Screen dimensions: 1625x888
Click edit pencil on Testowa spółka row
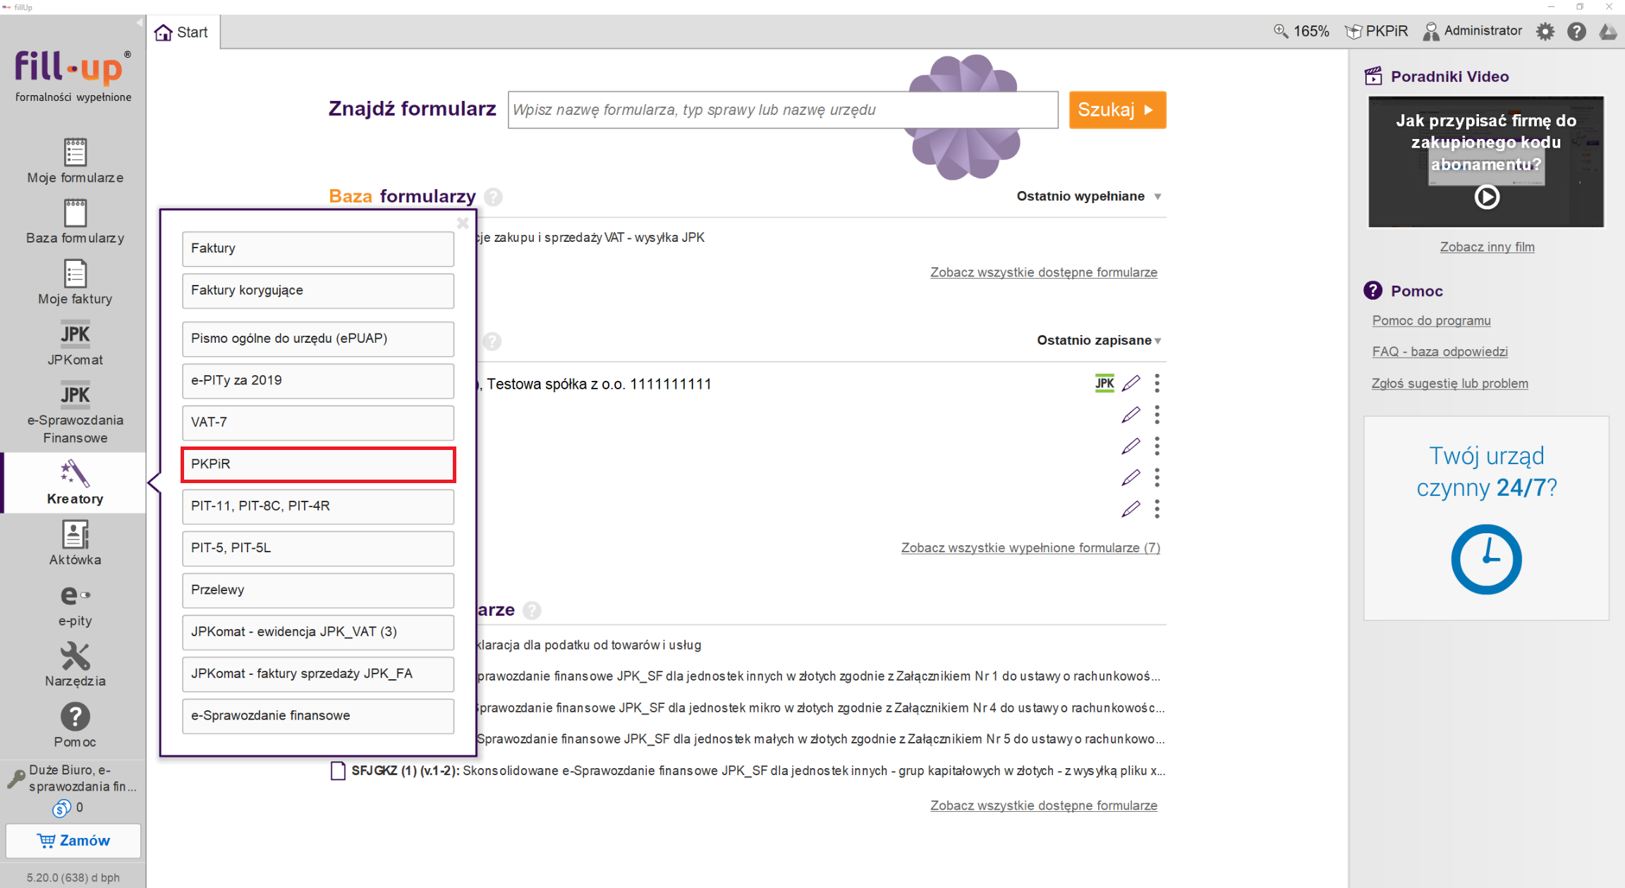1131,383
